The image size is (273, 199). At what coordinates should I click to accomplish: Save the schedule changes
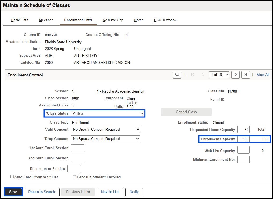pos(13,192)
